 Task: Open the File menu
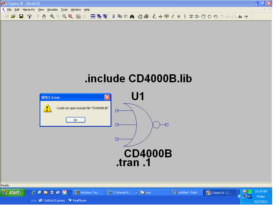pos(9,10)
